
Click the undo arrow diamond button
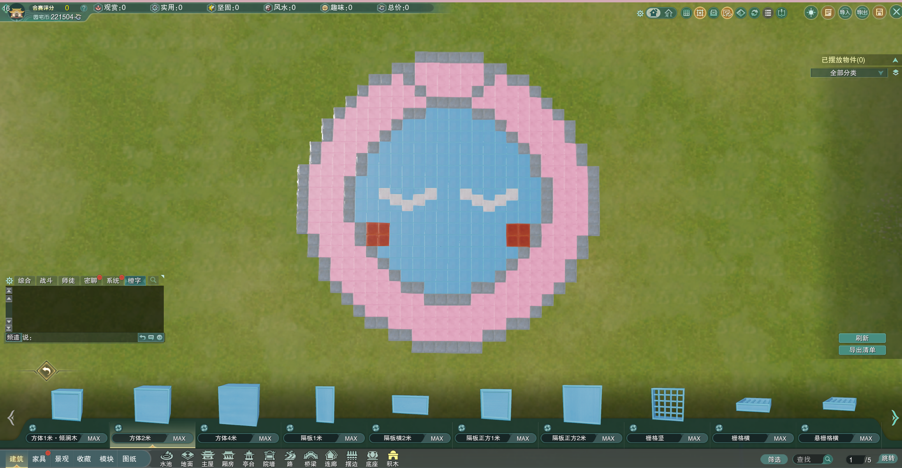(46, 371)
